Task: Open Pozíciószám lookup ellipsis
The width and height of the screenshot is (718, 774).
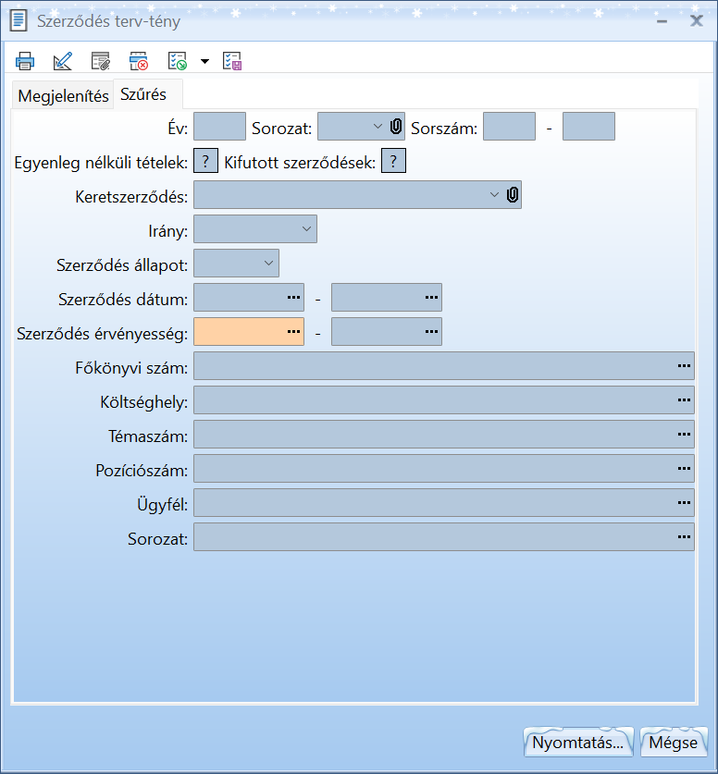Action: tap(684, 468)
